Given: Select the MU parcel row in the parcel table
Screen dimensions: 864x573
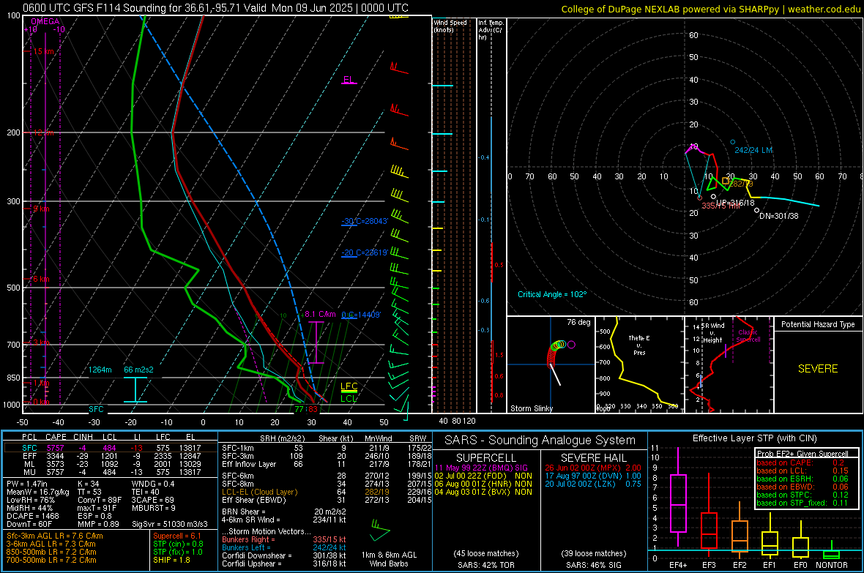Looking at the screenshot, I should (111, 471).
